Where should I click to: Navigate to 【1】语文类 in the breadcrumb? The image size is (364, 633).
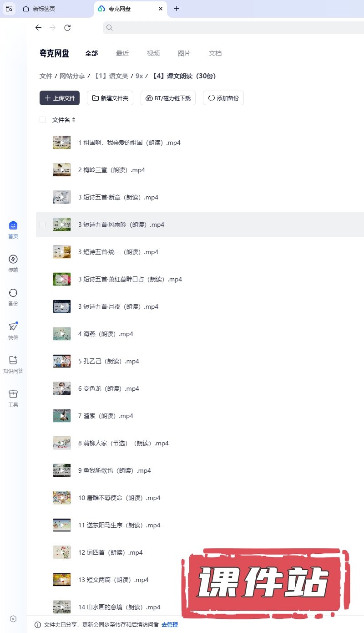111,76
